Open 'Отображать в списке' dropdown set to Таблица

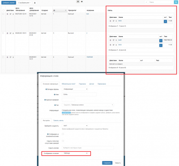tap(75, 153)
